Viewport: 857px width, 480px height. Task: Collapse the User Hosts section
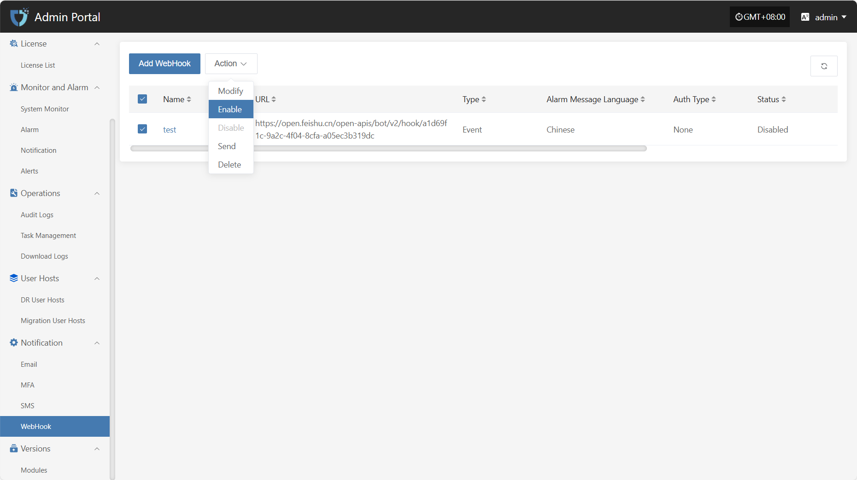[97, 278]
